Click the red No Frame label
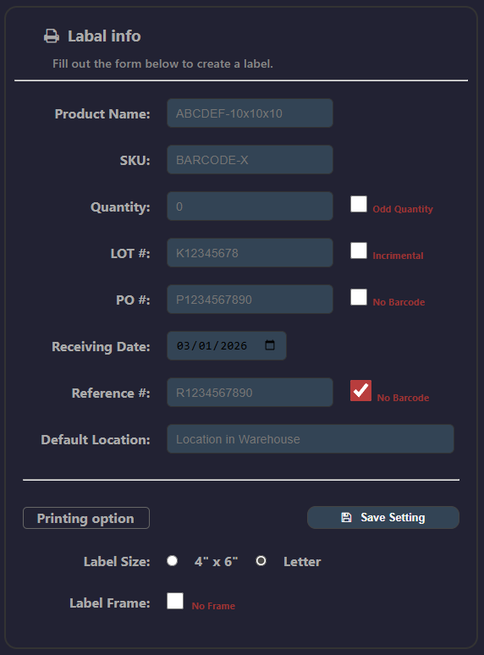Screen dimensions: 484x655 point(213,606)
